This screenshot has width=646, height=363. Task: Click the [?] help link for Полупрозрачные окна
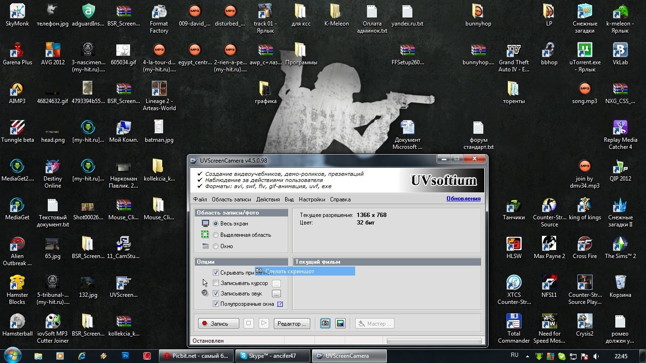[x=280, y=304]
